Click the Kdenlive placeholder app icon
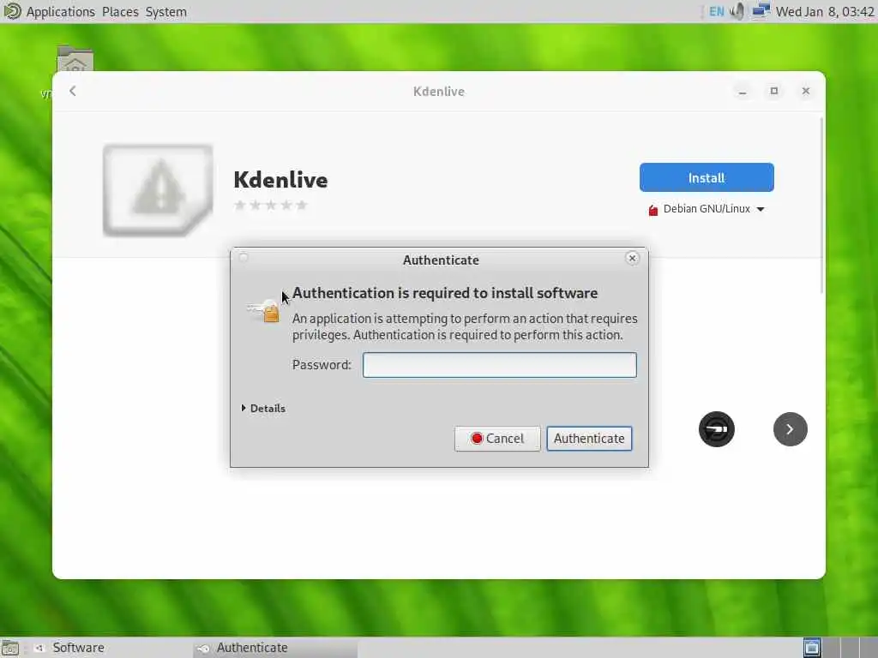Screen dimensions: 878x658 [158, 190]
